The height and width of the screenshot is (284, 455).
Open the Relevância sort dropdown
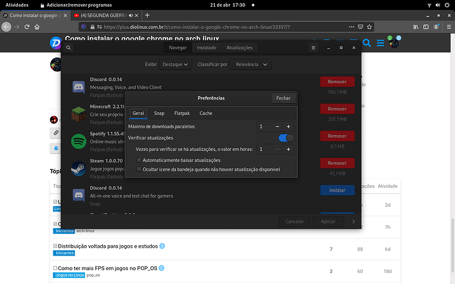[251, 65]
